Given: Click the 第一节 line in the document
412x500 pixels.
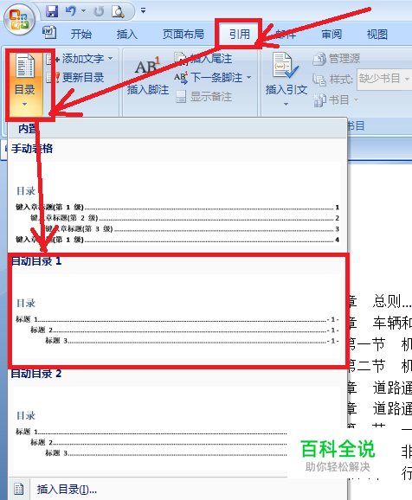Looking at the screenshot, I should point(379,344).
